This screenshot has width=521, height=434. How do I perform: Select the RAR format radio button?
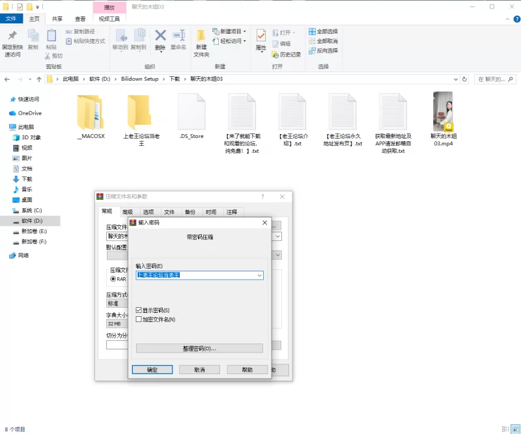point(113,278)
